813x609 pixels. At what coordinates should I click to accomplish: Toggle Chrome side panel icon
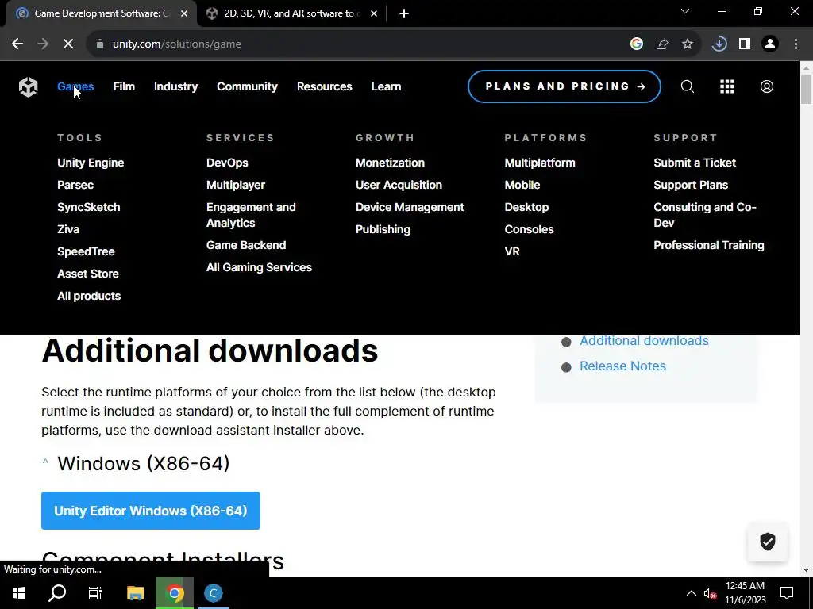click(x=745, y=44)
